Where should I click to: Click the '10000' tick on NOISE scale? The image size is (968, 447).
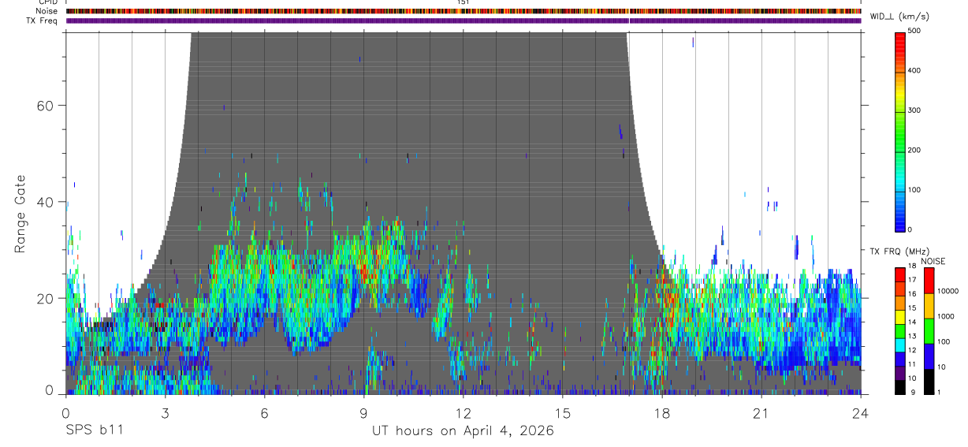click(x=948, y=292)
